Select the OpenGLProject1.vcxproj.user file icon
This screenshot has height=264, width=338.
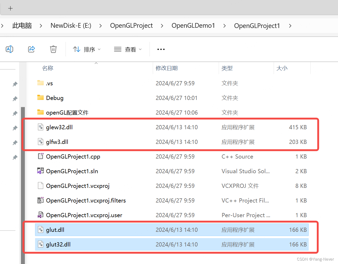pos(41,215)
